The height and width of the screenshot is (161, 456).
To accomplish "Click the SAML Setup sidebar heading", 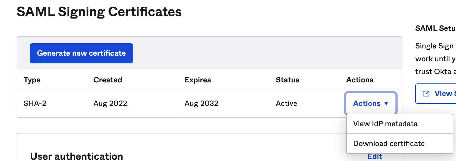I will tap(435, 28).
